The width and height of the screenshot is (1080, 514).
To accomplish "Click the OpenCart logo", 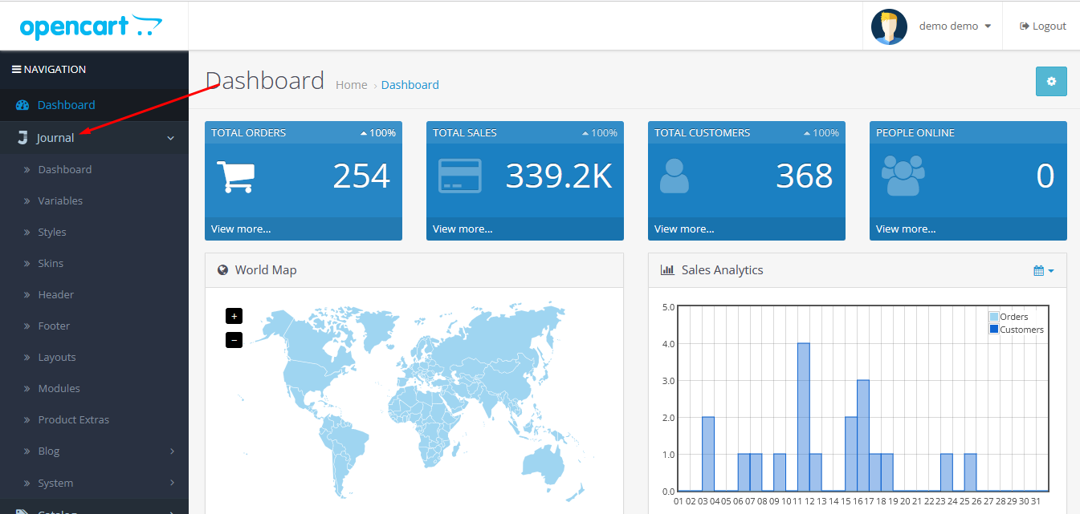I will point(91,26).
